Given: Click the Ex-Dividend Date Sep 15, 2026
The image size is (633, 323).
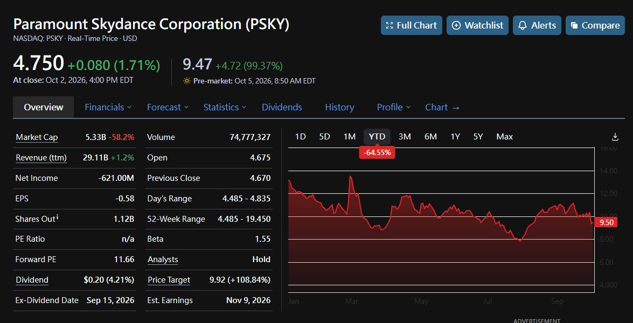Looking at the screenshot, I should [110, 300].
